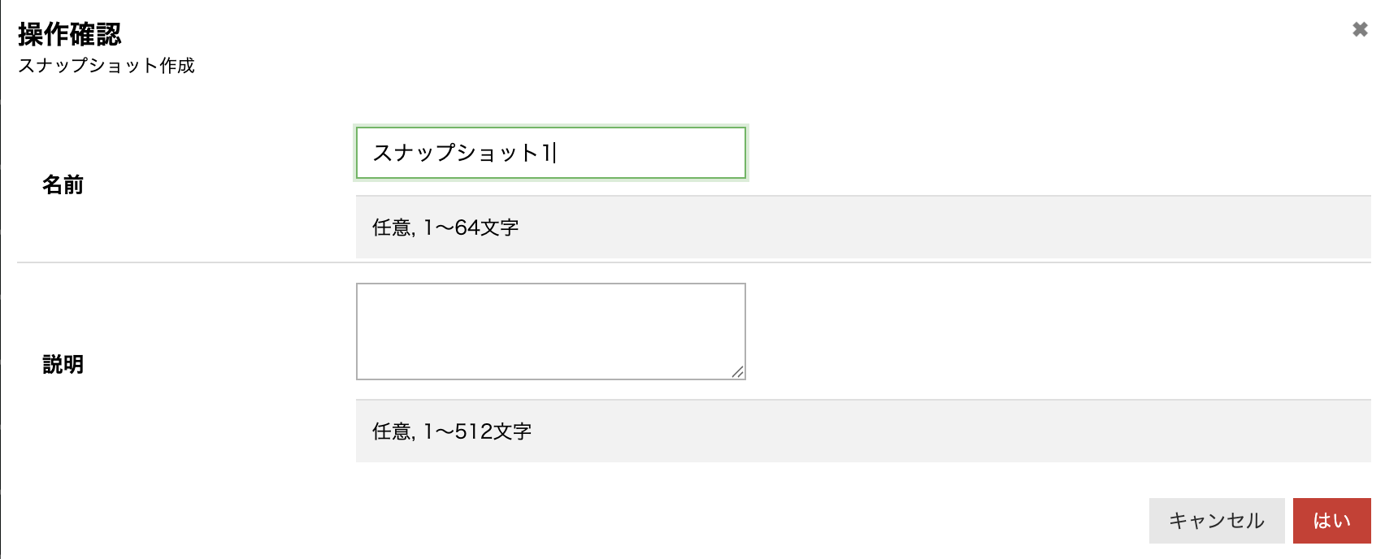Click the 説明 field label
1385x559 pixels.
[x=63, y=365]
